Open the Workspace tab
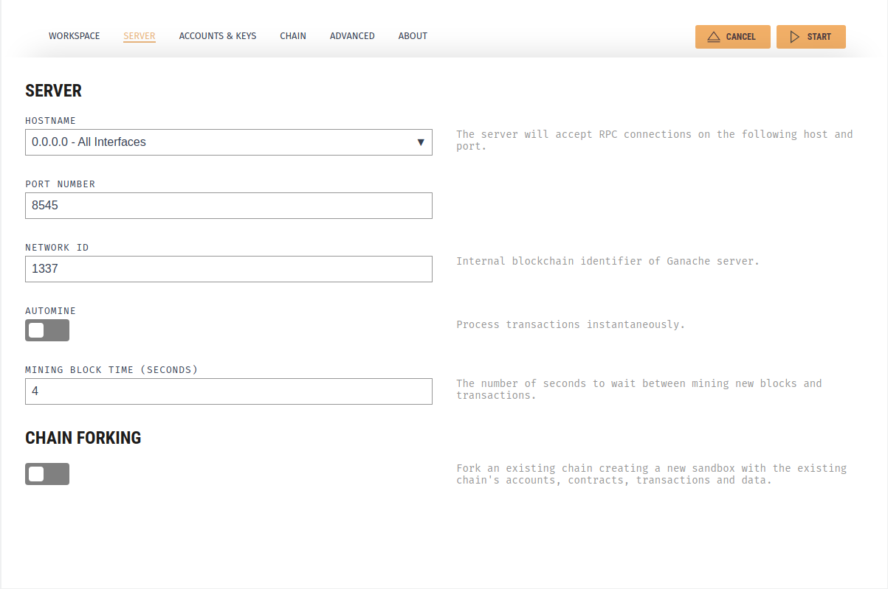 pyautogui.click(x=75, y=35)
